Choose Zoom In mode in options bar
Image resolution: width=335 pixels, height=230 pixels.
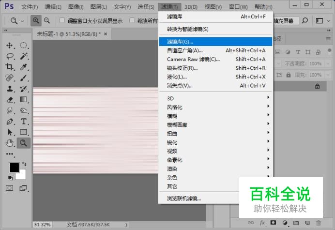tap(36, 20)
